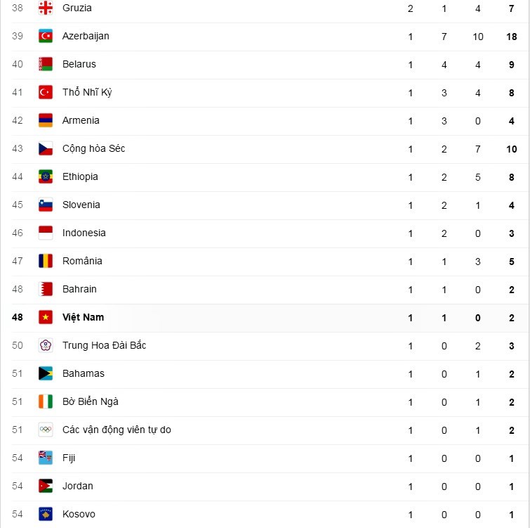Open the Bahrain country link
The width and height of the screenshot is (530, 528).
(x=79, y=289)
